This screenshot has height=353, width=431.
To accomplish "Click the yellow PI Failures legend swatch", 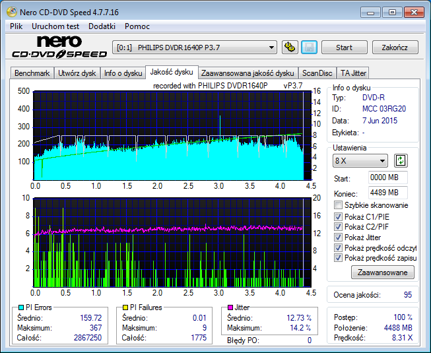I will (125, 307).
